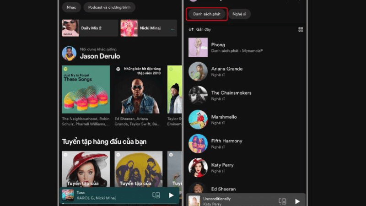Toggle the Nghệ sĩ filter chip
This screenshot has width=366, height=206.
pos(239,14)
